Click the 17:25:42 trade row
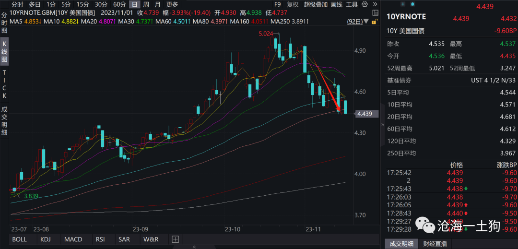518x249 pixels. (452, 173)
